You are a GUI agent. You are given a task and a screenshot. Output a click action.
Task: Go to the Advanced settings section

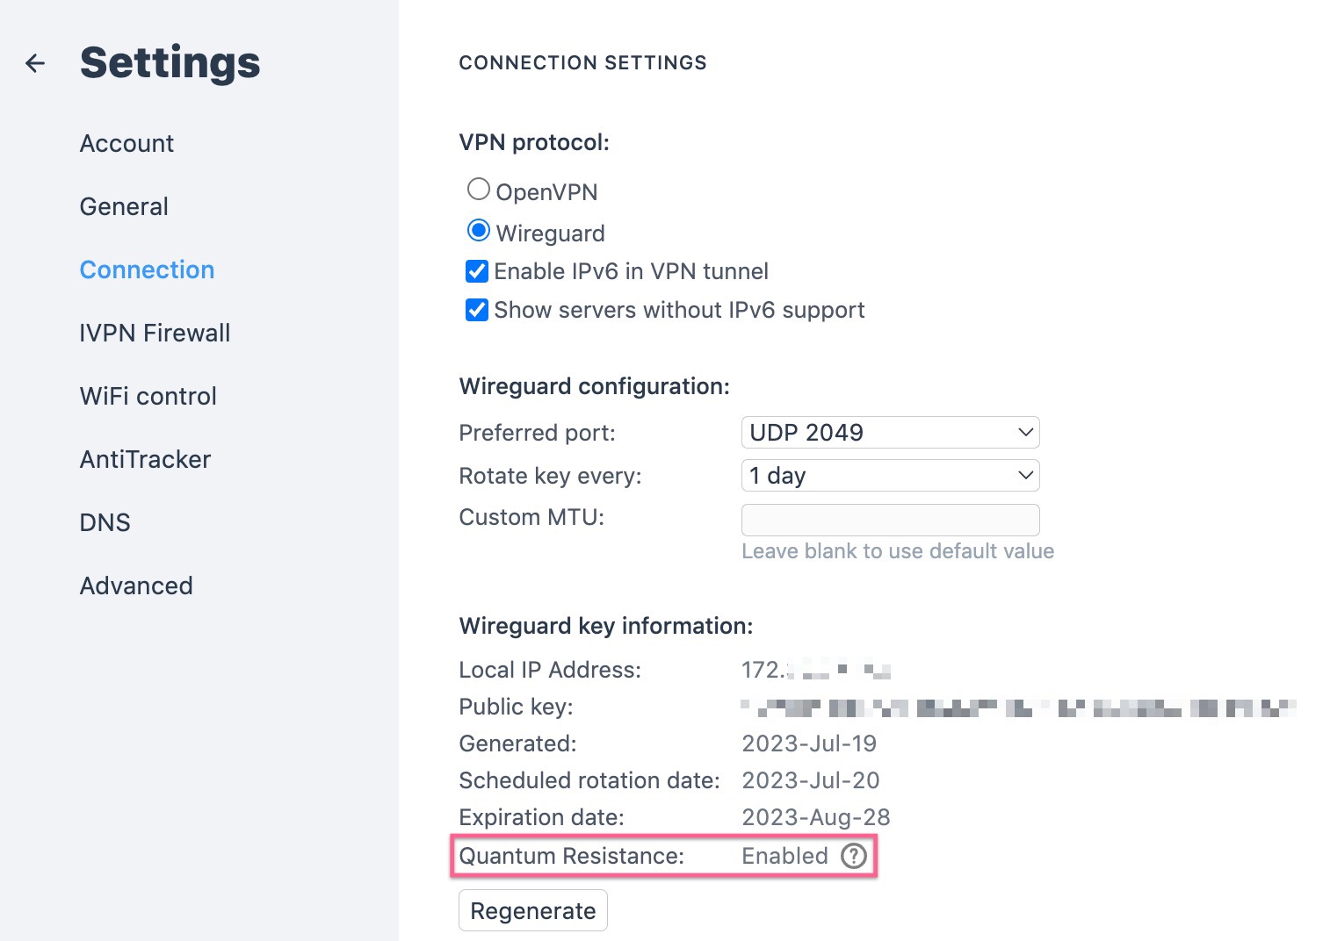click(x=136, y=585)
